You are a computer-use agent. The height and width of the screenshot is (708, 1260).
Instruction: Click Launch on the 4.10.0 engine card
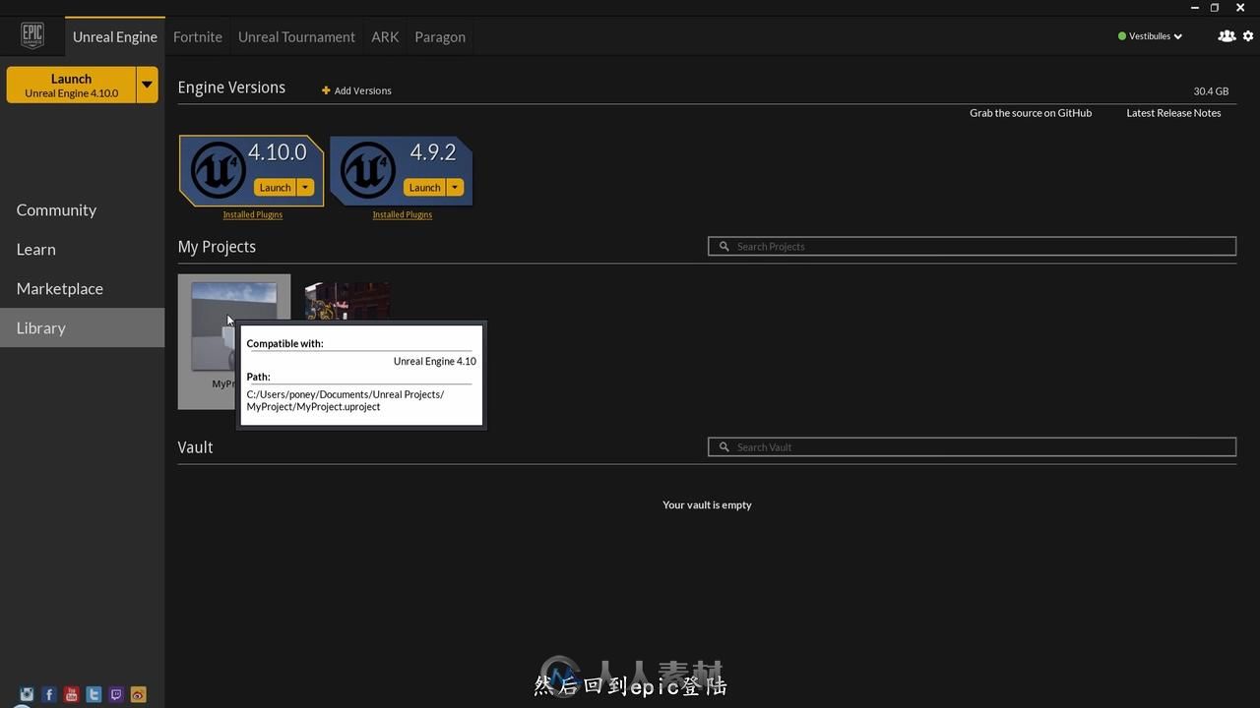pyautogui.click(x=275, y=188)
